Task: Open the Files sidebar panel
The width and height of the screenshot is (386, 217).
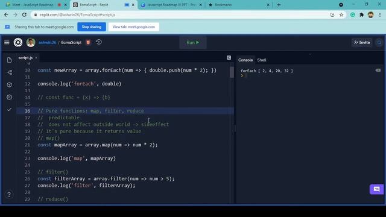Action: point(10,60)
